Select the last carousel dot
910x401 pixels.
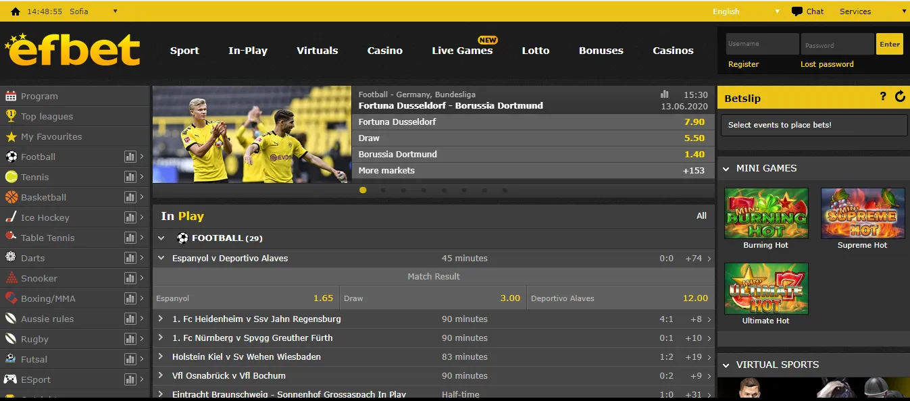[x=505, y=190]
